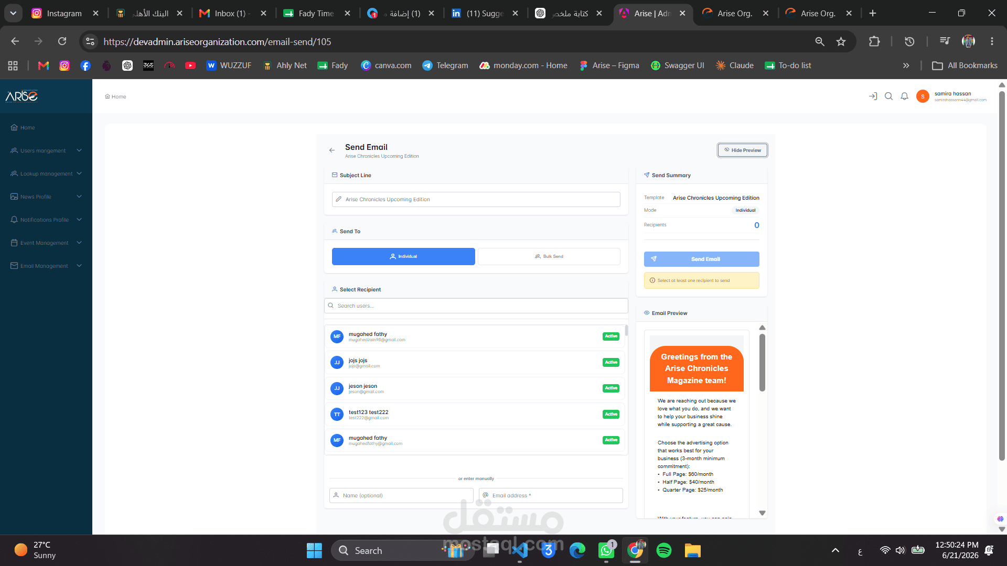Click the Search users field
The height and width of the screenshot is (566, 1007).
pyautogui.click(x=476, y=306)
